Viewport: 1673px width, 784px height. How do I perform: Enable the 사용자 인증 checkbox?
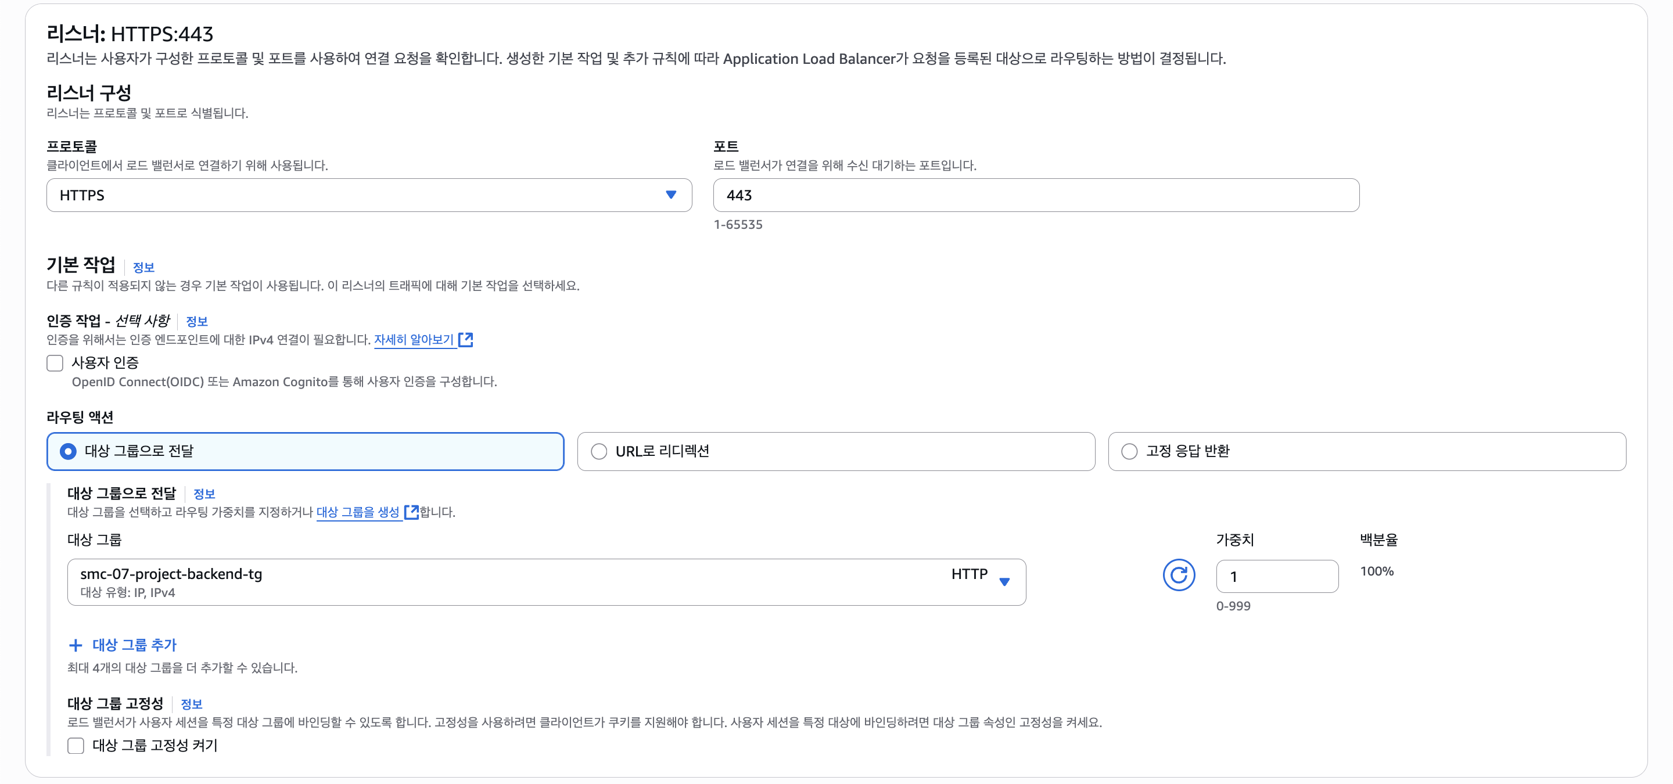[55, 363]
